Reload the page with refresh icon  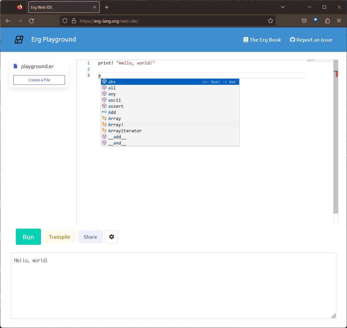[x=31, y=21]
